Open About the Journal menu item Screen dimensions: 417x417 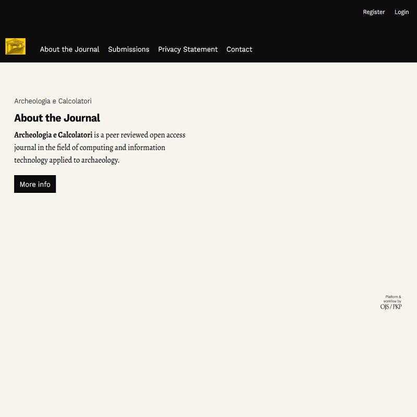(x=69, y=49)
